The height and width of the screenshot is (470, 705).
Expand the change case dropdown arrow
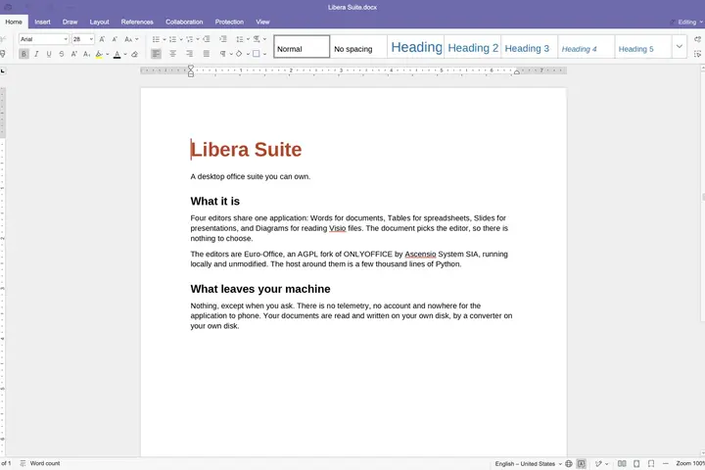click(x=137, y=39)
